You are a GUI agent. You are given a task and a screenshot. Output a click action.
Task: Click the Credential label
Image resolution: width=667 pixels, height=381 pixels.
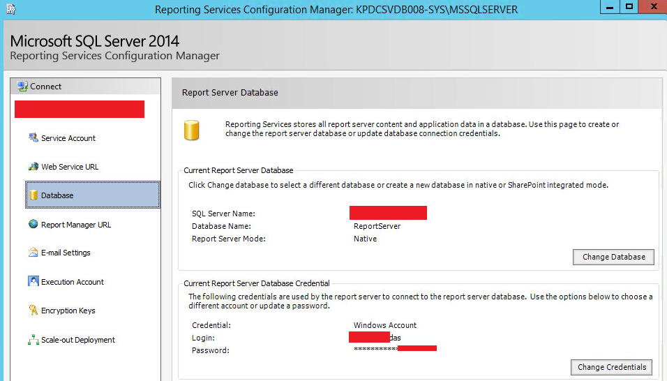211,325
